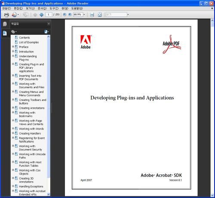Viewport: 215px width, 198px height.
Task: Select the Bookmarks panel icon in sidebar
Action: (x=5, y=33)
